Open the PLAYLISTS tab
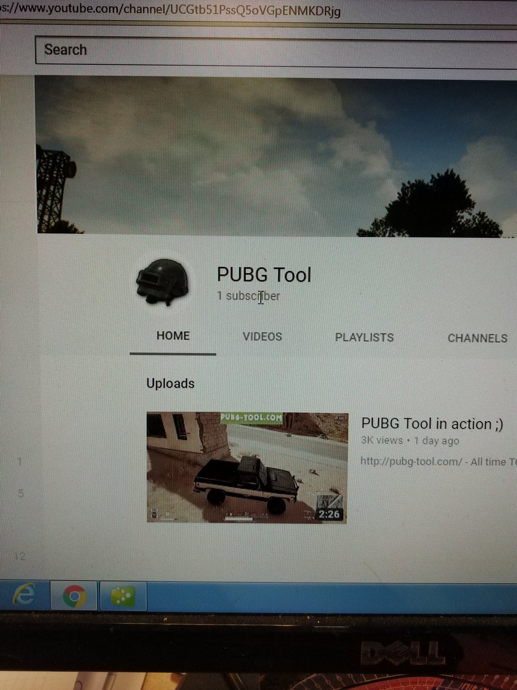 [364, 338]
